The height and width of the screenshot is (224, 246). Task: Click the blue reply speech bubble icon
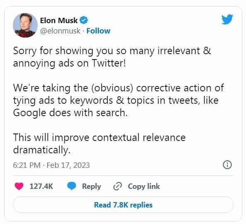pos(72,186)
